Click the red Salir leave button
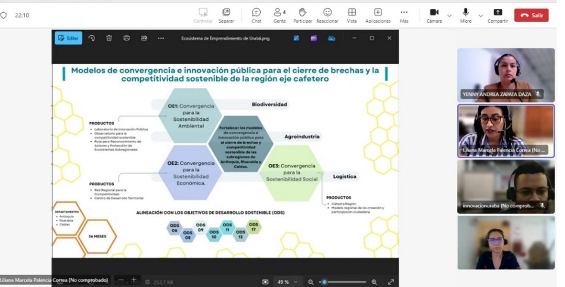565x287 pixels. coord(531,15)
